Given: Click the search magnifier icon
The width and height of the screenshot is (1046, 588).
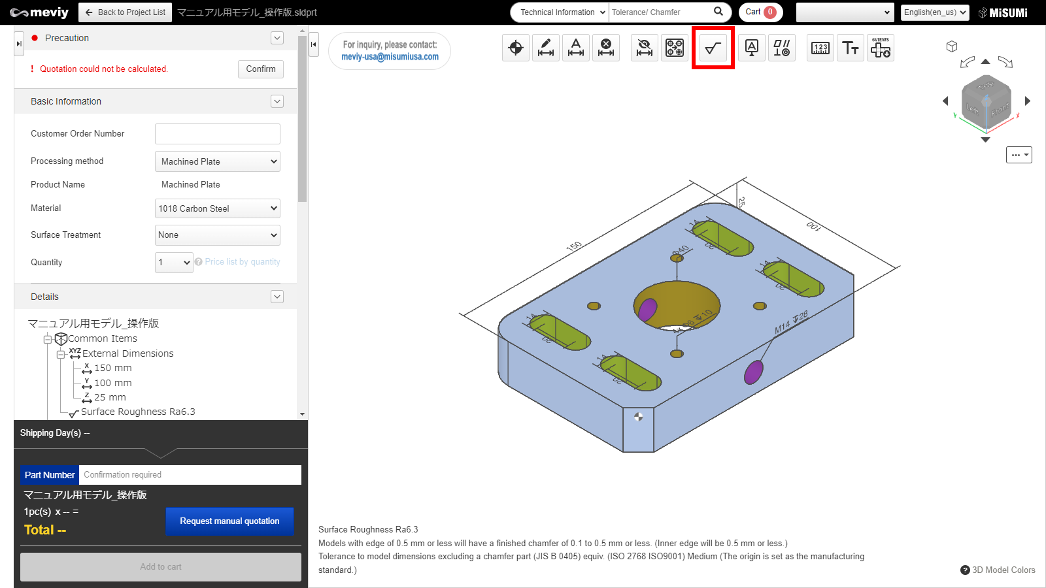Looking at the screenshot, I should point(718,12).
